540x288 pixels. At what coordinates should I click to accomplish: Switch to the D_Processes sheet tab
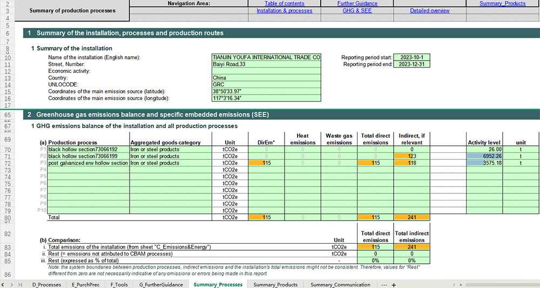(x=46, y=284)
